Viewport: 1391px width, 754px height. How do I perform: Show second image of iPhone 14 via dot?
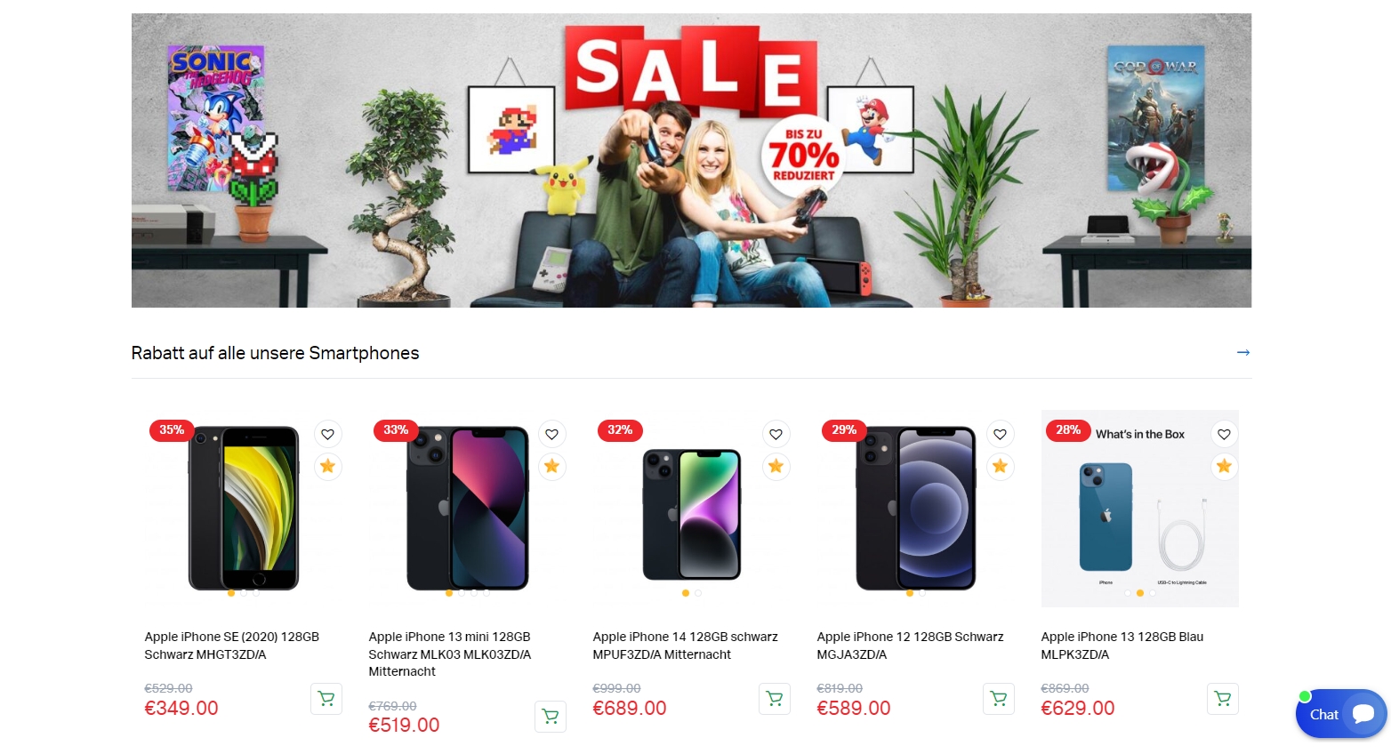click(x=698, y=593)
